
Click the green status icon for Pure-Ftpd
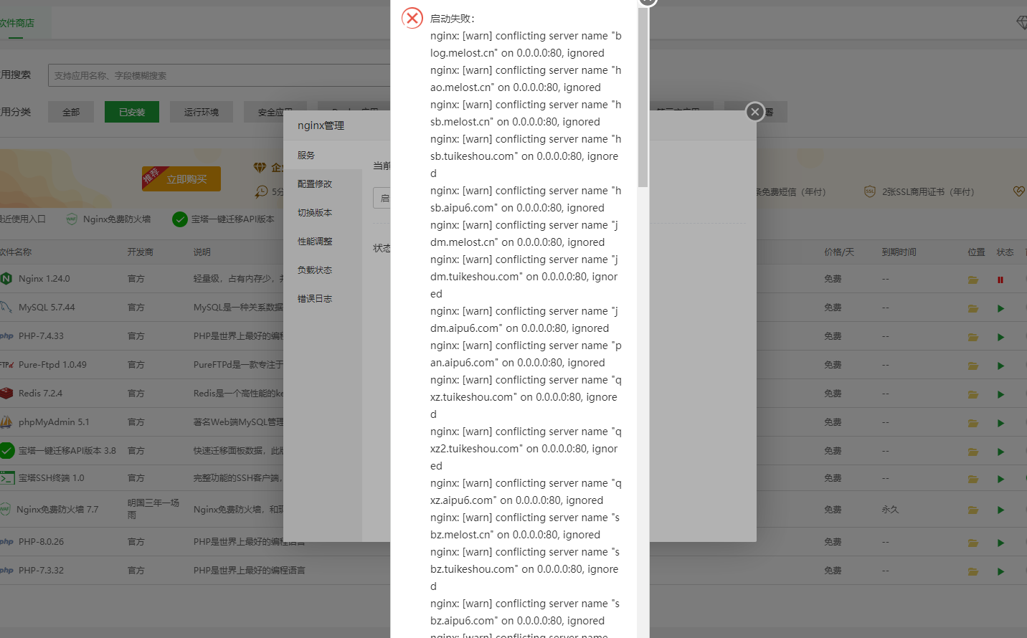pos(1000,366)
